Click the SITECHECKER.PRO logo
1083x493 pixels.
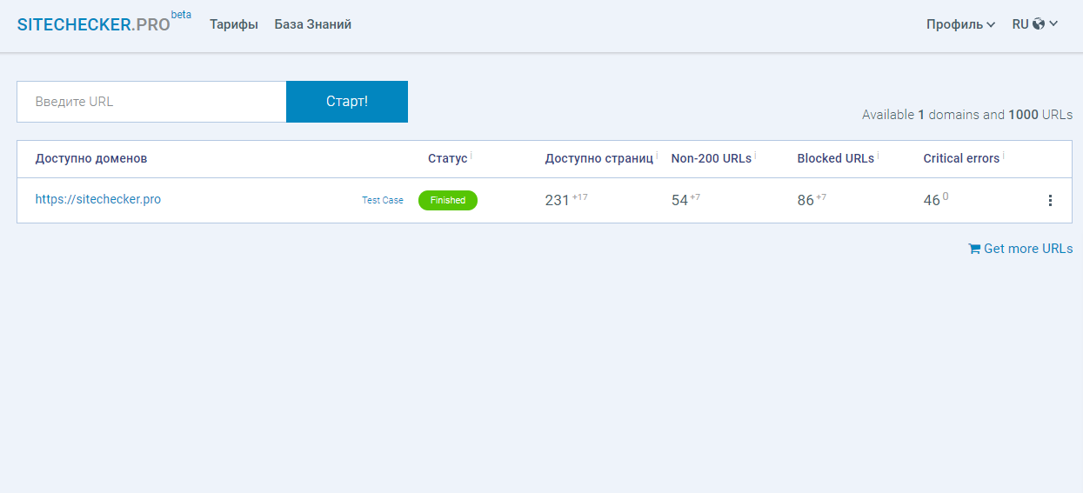point(94,25)
